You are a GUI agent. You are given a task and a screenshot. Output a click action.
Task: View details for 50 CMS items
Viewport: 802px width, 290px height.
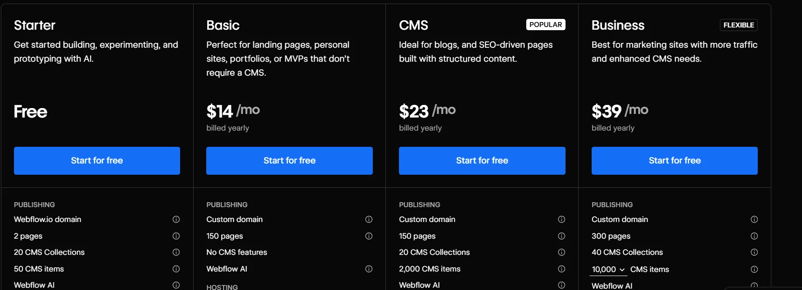point(176,269)
